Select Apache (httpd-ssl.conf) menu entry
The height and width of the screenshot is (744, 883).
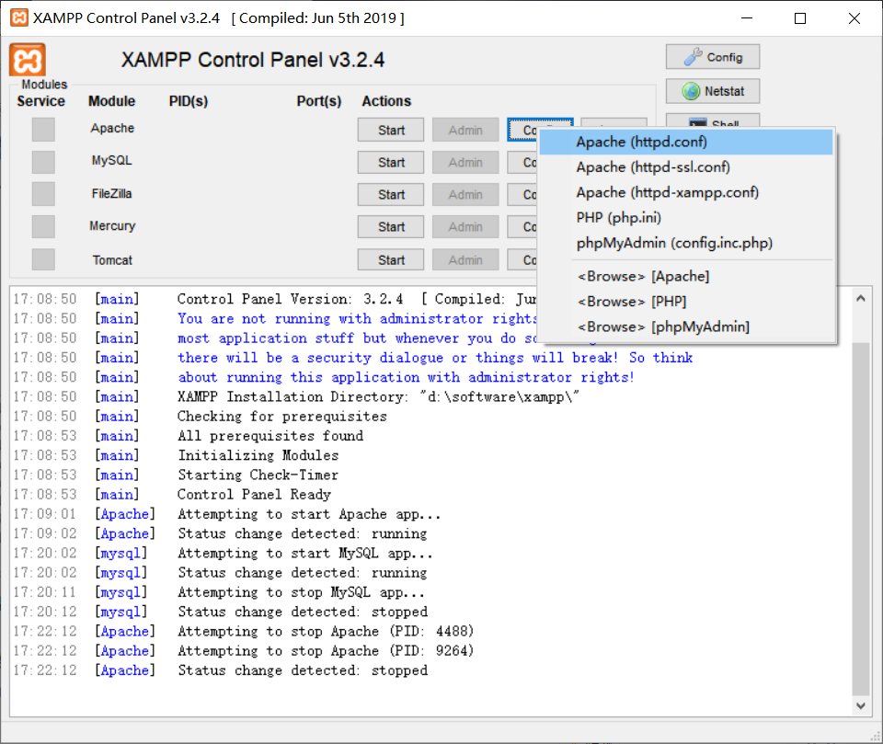tap(686, 167)
